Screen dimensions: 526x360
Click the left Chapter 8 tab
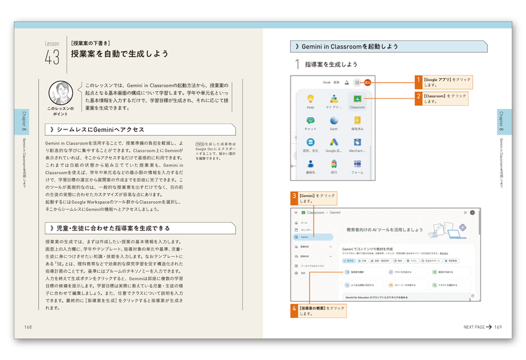point(23,122)
